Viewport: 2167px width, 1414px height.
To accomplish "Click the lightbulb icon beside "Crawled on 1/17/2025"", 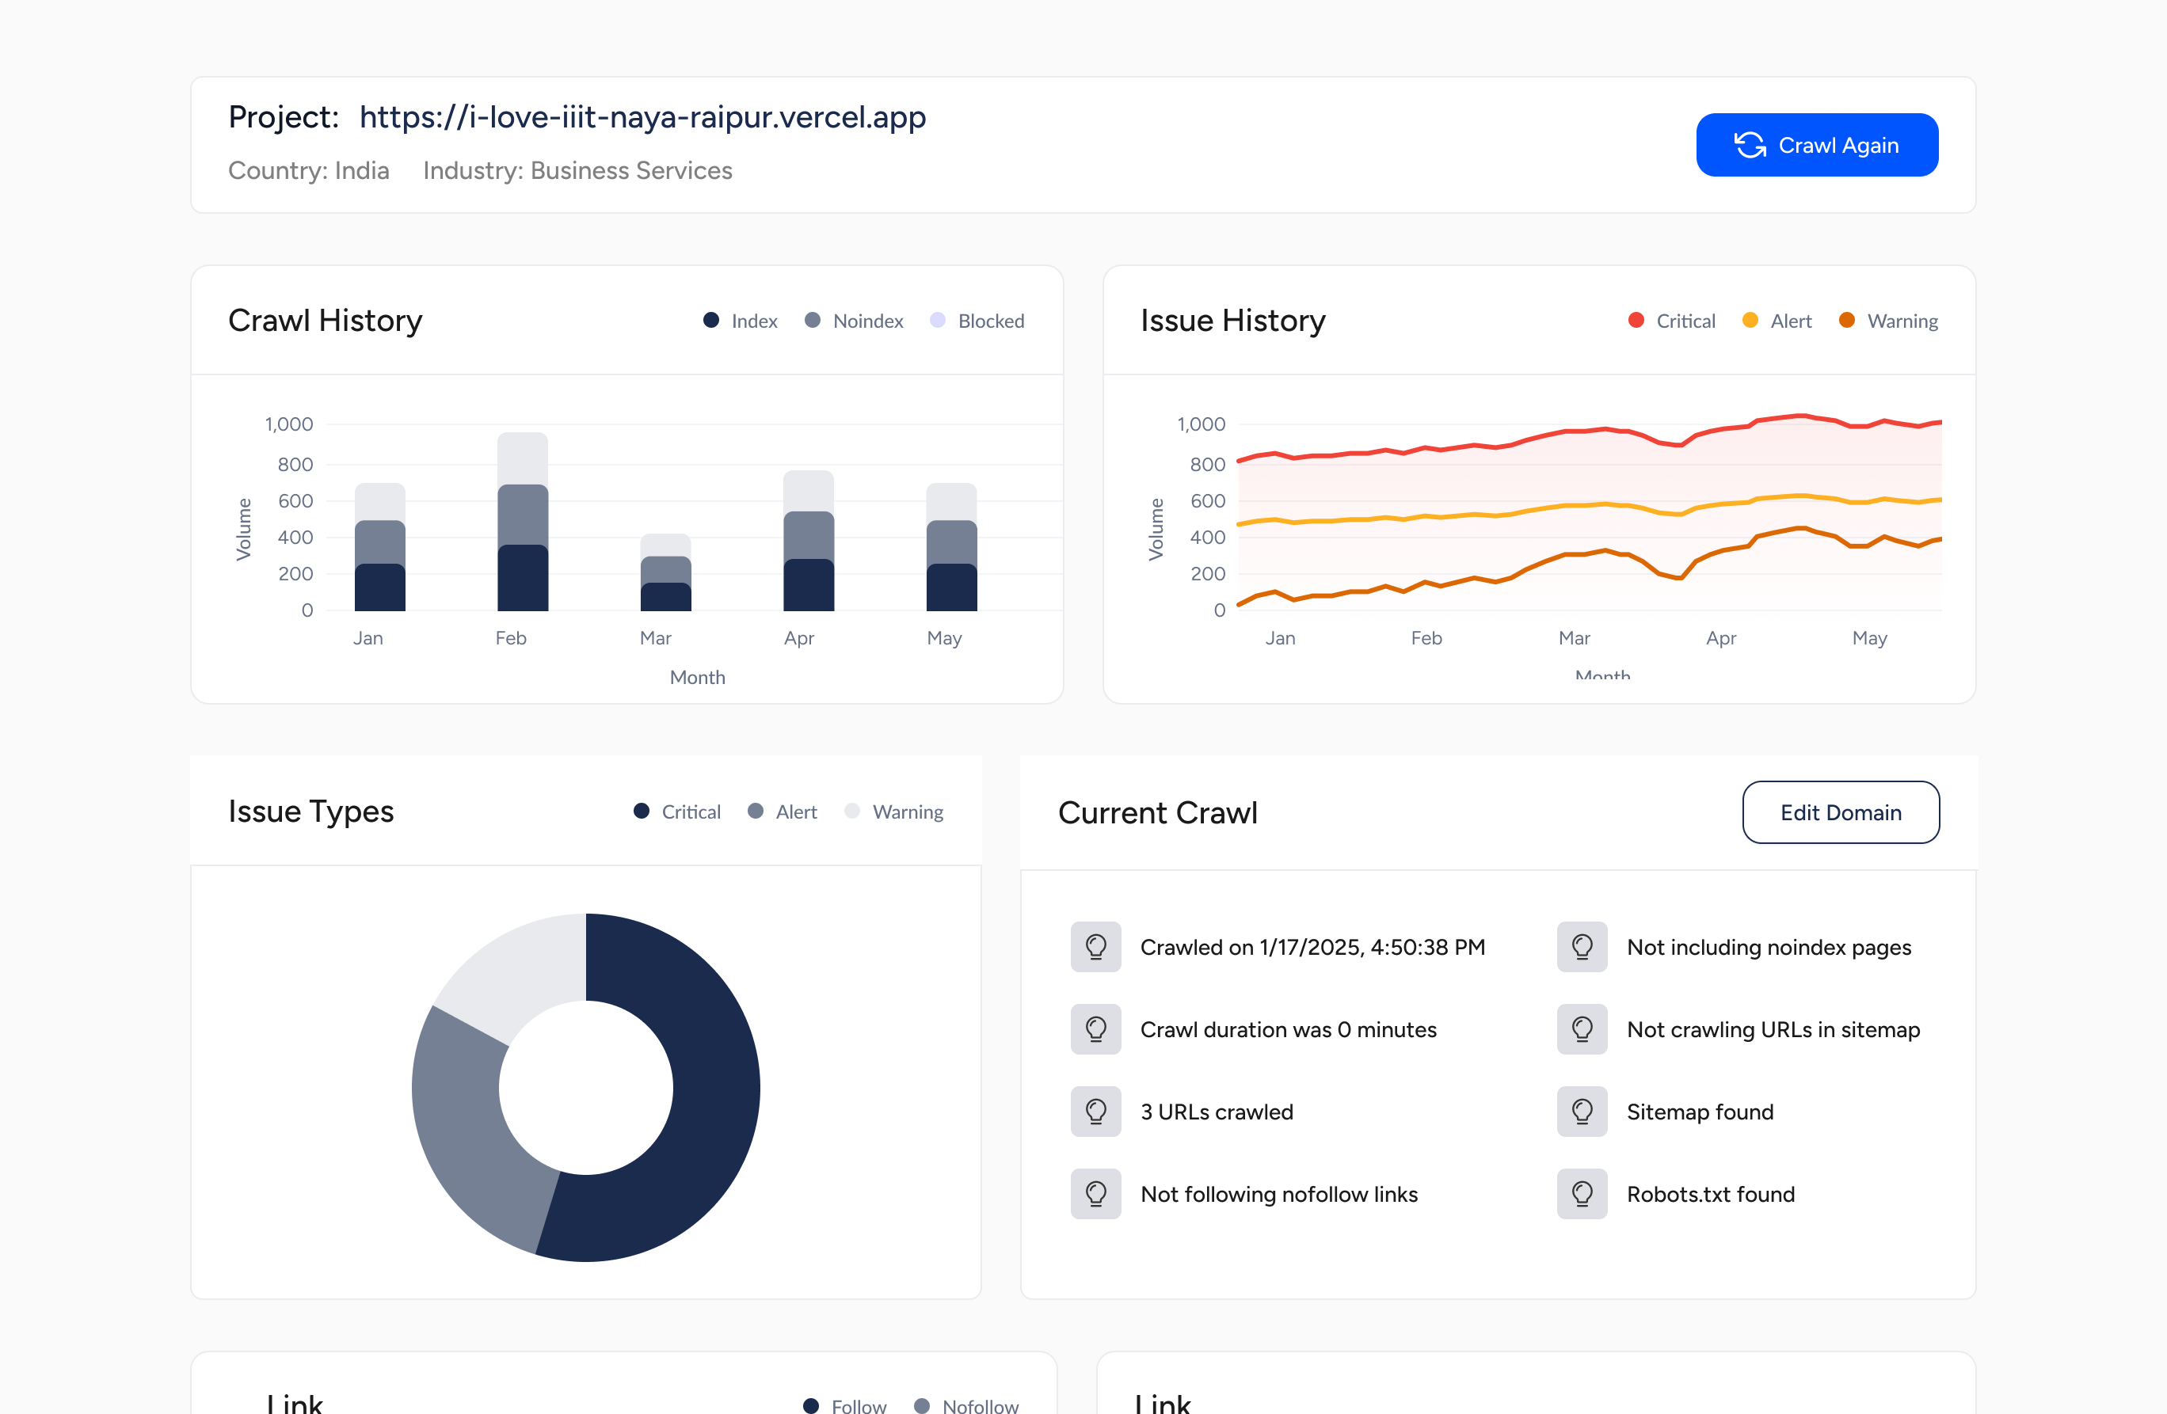I will coord(1095,946).
